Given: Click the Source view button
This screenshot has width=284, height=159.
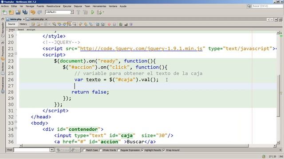Looking at the screenshot, I should tap(12, 24).
